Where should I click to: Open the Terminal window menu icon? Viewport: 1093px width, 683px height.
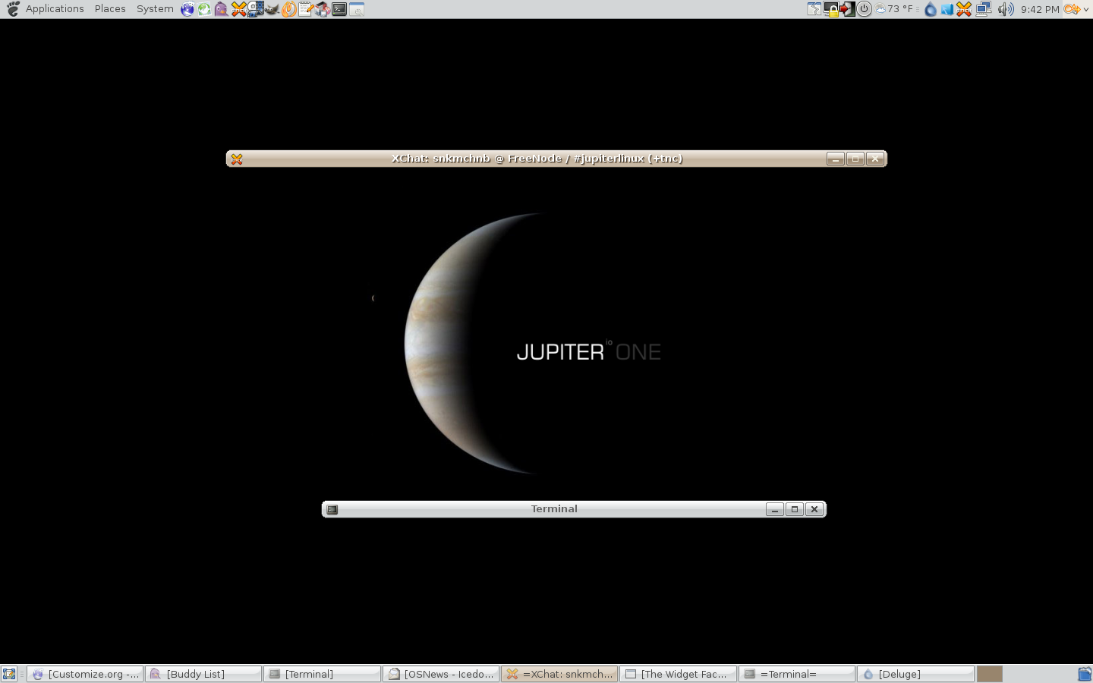point(332,509)
